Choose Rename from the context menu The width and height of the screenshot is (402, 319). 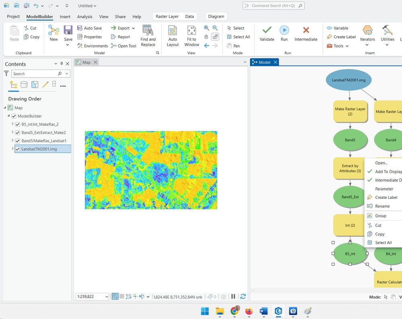point(382,206)
